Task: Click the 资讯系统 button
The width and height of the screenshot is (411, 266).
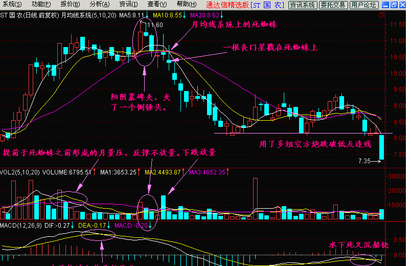Action: (303, 5)
